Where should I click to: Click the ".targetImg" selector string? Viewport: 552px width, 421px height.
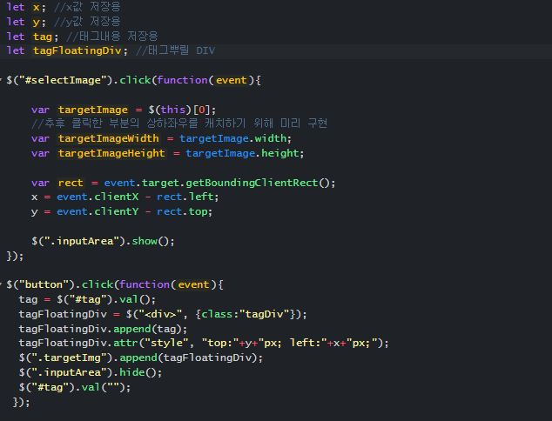coord(69,358)
